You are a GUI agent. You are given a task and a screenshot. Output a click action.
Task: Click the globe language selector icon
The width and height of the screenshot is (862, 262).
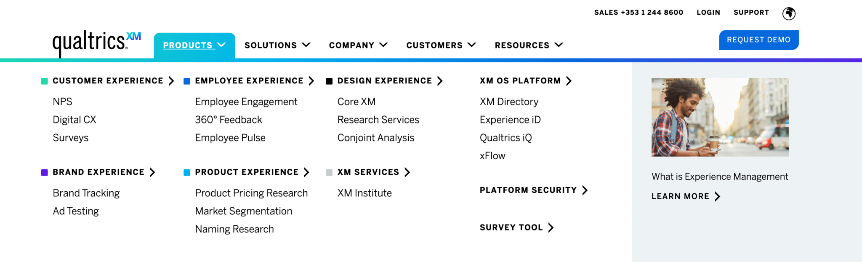[x=789, y=13]
